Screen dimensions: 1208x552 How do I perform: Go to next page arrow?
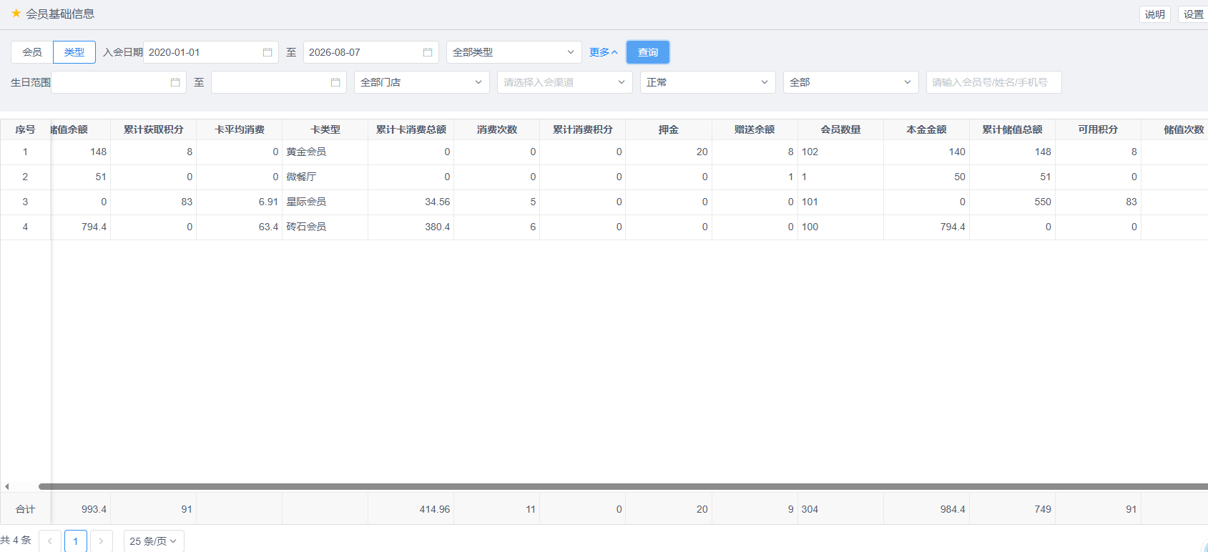(x=102, y=541)
